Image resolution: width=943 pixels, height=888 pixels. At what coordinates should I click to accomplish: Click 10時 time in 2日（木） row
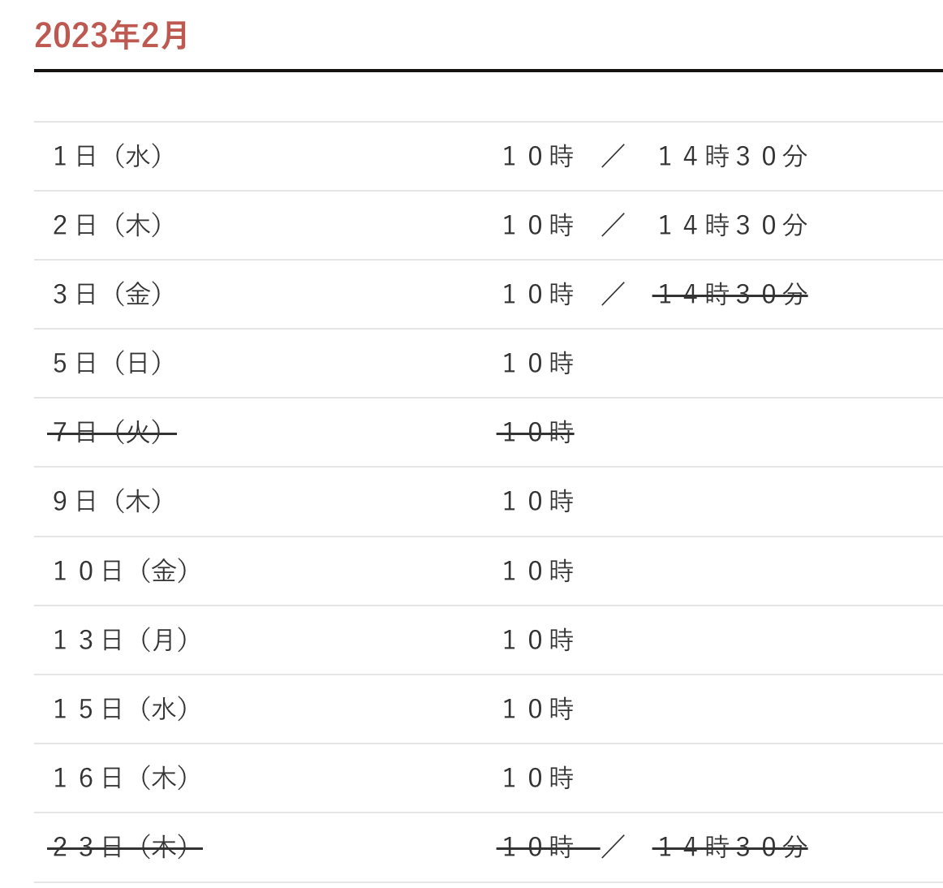coord(538,225)
